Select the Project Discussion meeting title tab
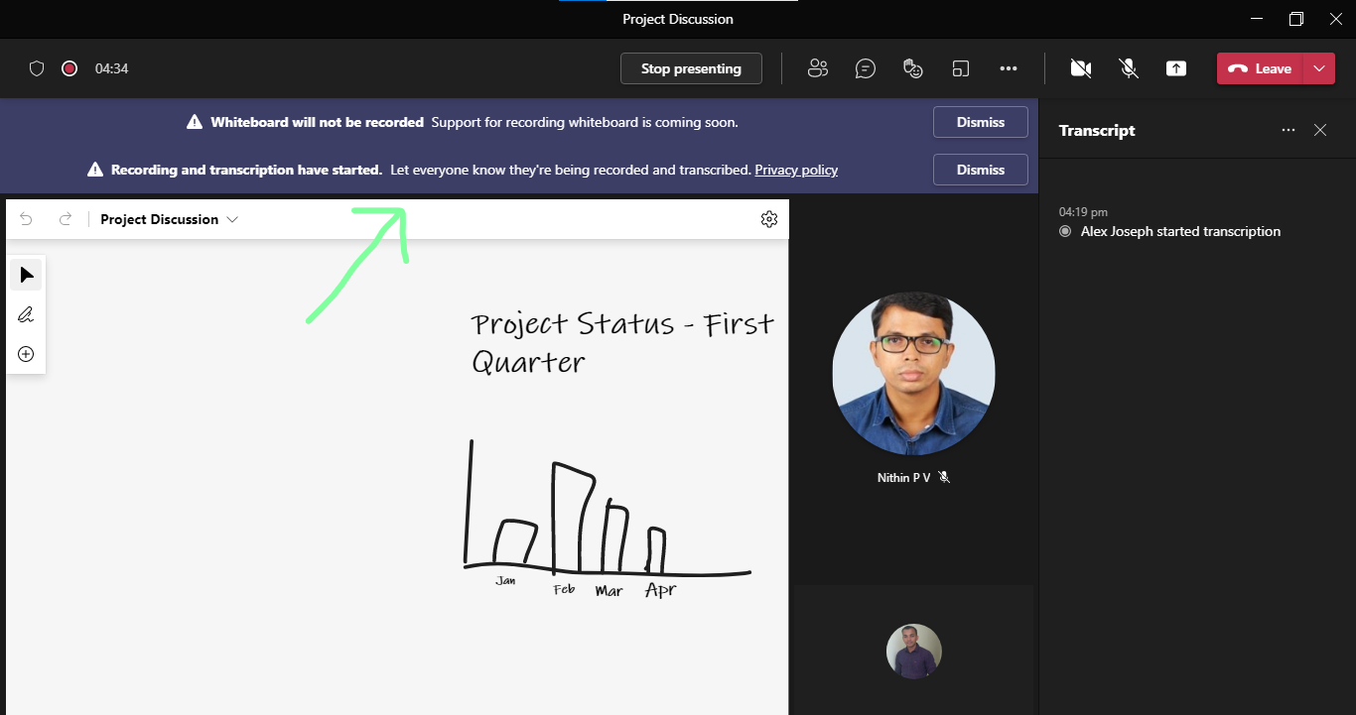The image size is (1356, 715). coord(678,19)
